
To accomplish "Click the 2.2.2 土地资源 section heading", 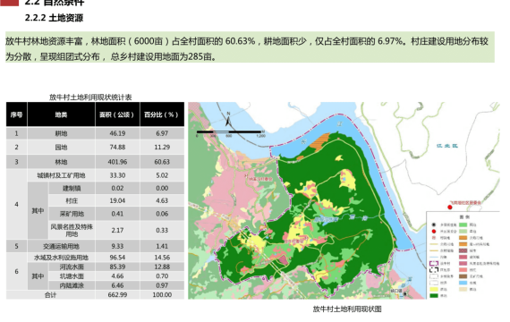I will (54, 18).
